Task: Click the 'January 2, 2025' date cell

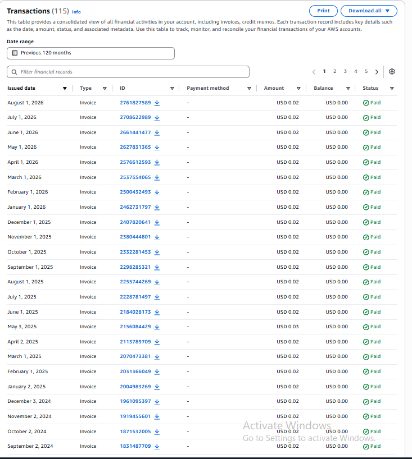Action: pos(26,387)
